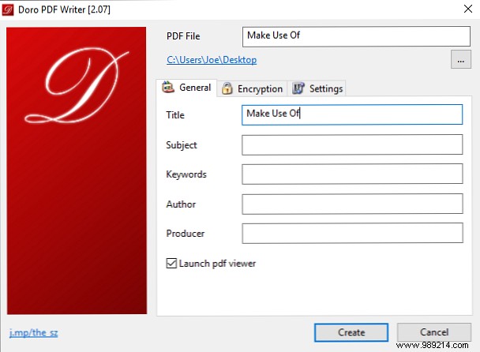The width and height of the screenshot is (480, 352).
Task: Click into the Subject input field
Action: pos(352,144)
